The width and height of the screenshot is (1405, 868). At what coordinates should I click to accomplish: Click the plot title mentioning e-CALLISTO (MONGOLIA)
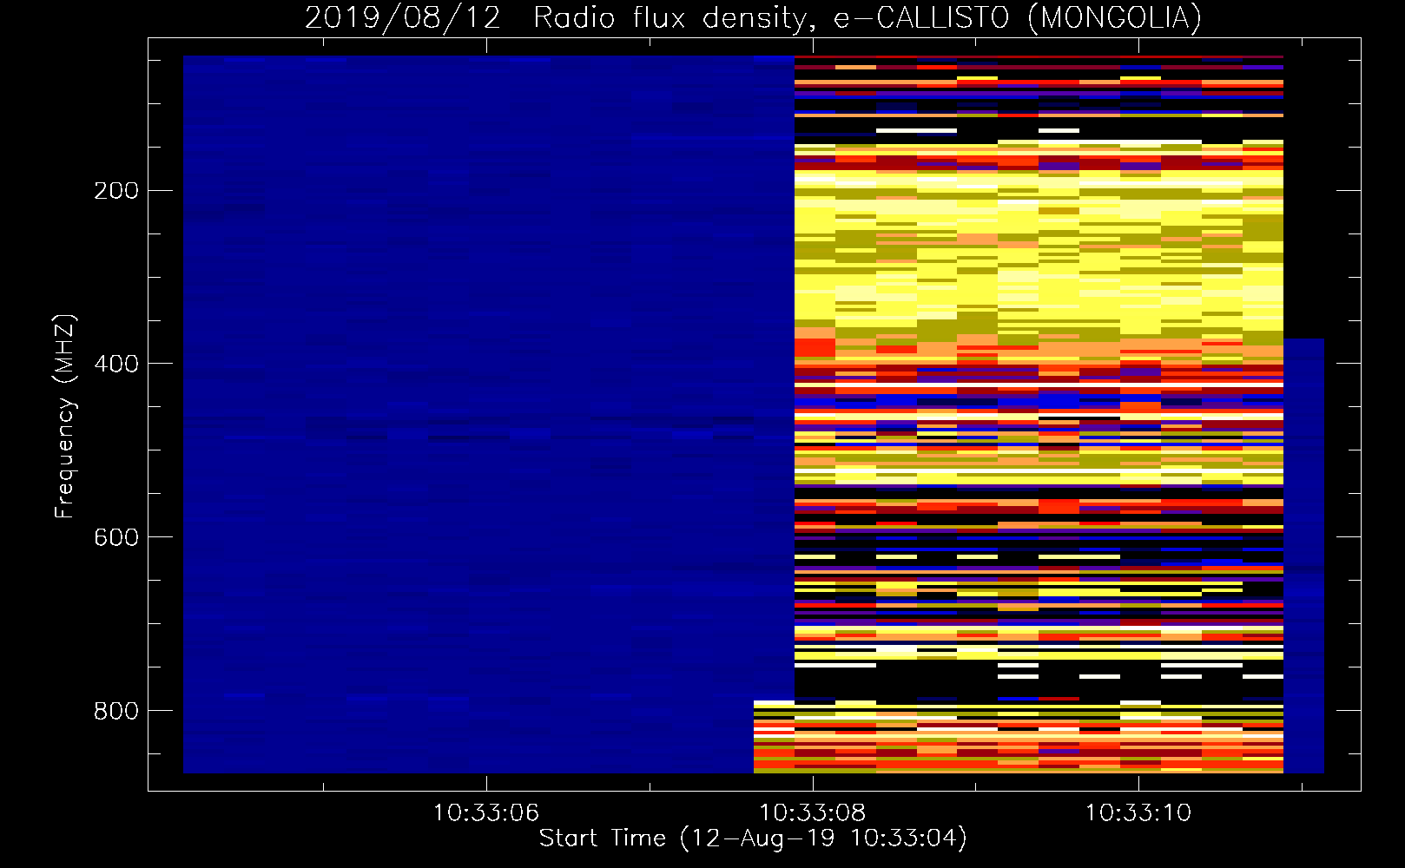pos(753,17)
